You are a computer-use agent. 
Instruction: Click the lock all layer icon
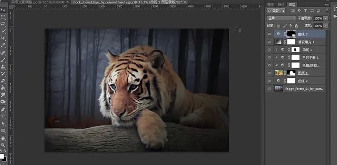pyautogui.click(x=296, y=26)
